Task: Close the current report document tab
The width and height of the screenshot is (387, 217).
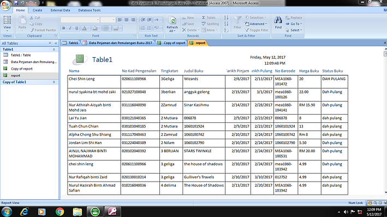Action: [384, 43]
